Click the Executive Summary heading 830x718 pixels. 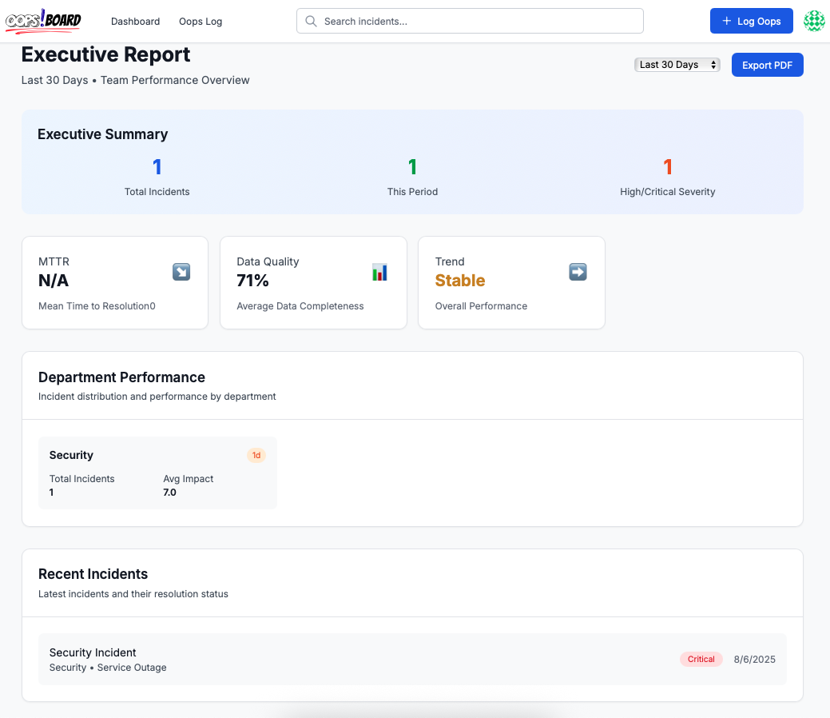[x=103, y=134]
